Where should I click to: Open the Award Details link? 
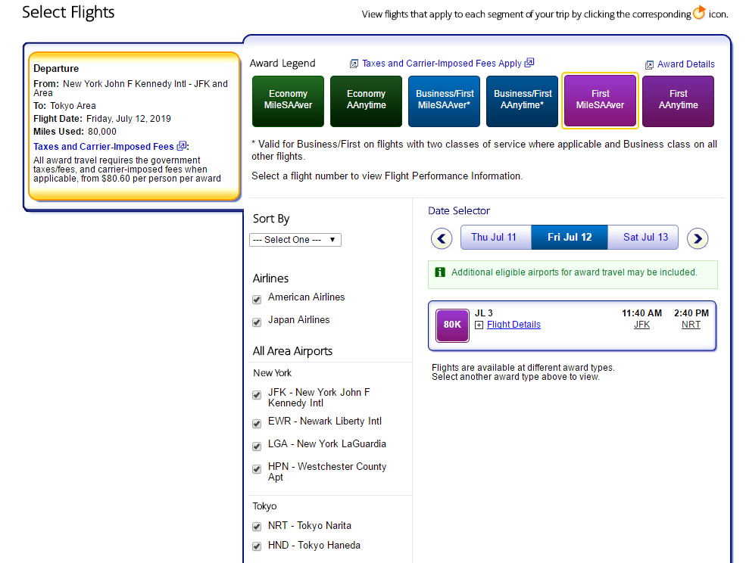coord(686,64)
